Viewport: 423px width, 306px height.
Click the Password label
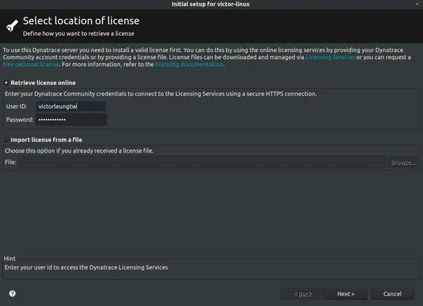tap(19, 120)
